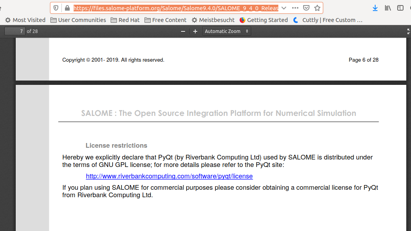Image resolution: width=411 pixels, height=231 pixels.
Task: Zoom in the PDF with plus
Action: 195,31
